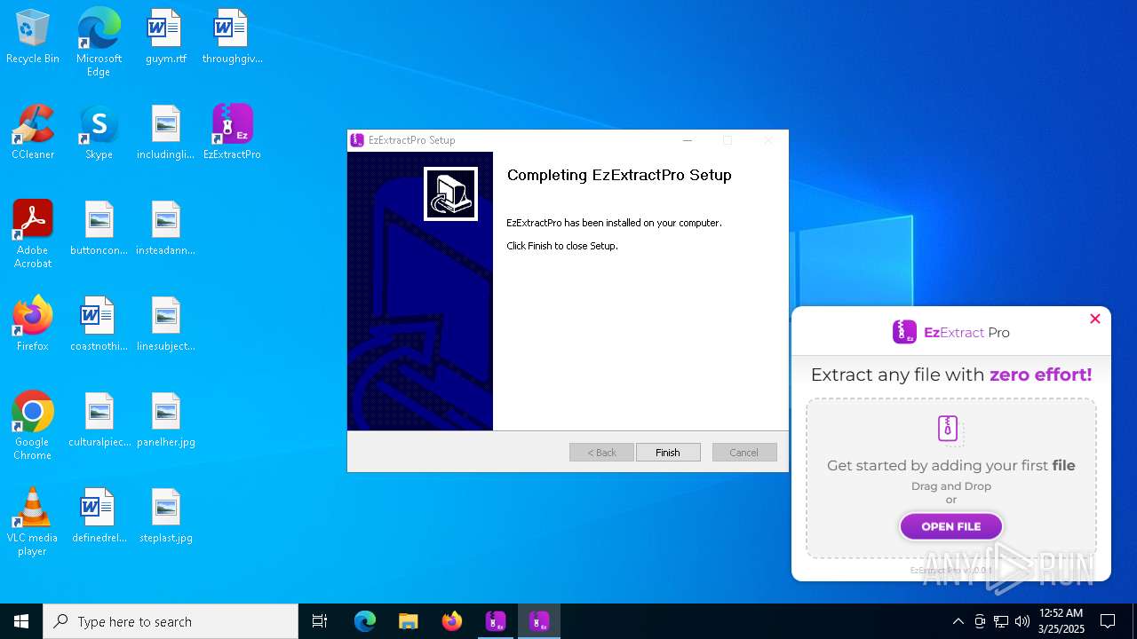
Task: Open the network status tray icon
Action: (1001, 621)
